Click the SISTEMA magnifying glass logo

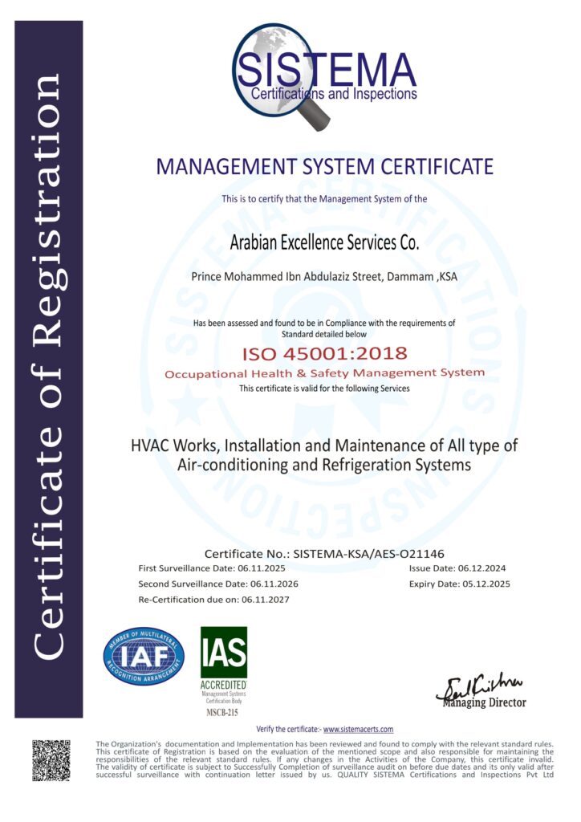[323, 76]
